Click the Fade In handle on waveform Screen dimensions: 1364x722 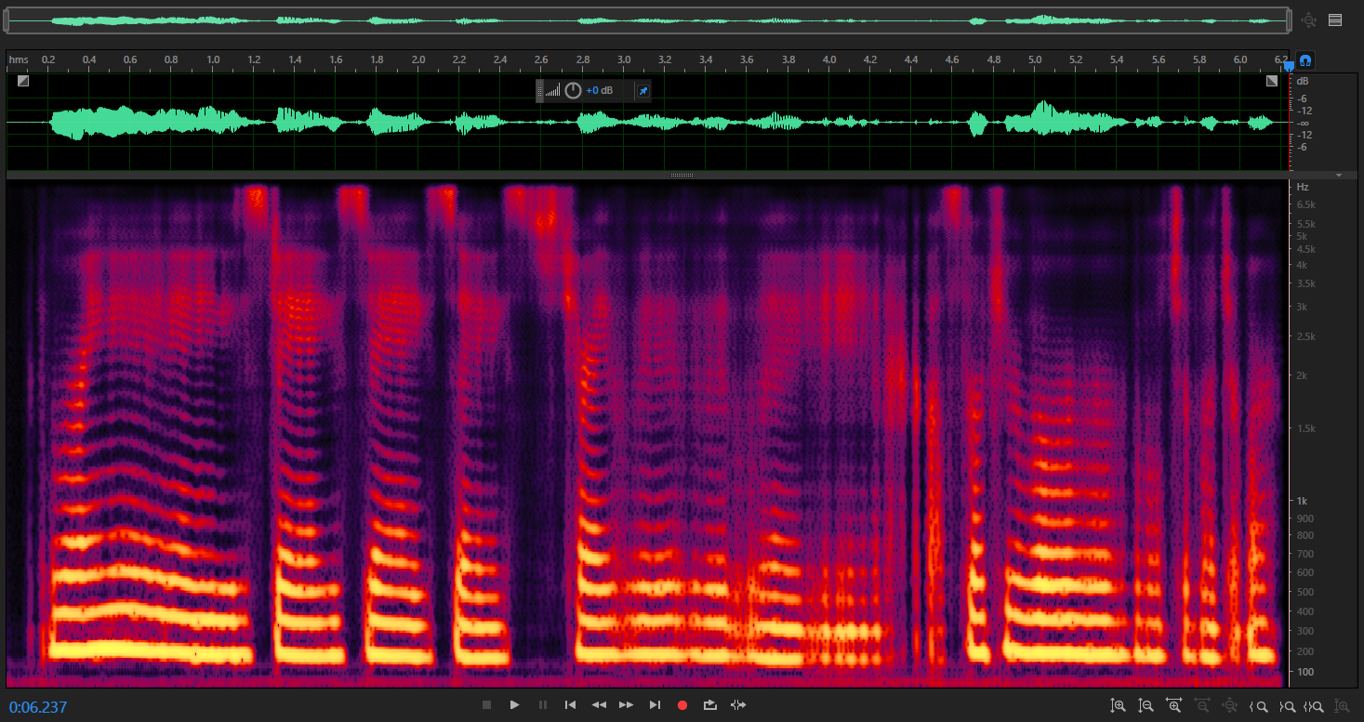pos(23,81)
